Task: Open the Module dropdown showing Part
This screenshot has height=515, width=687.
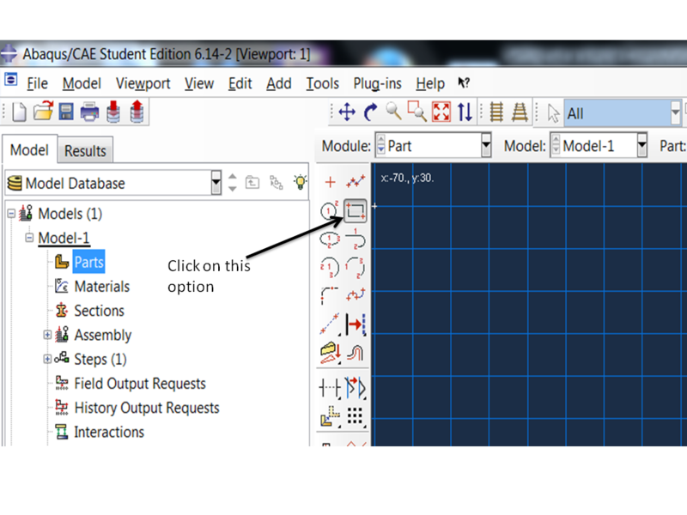Action: click(487, 145)
